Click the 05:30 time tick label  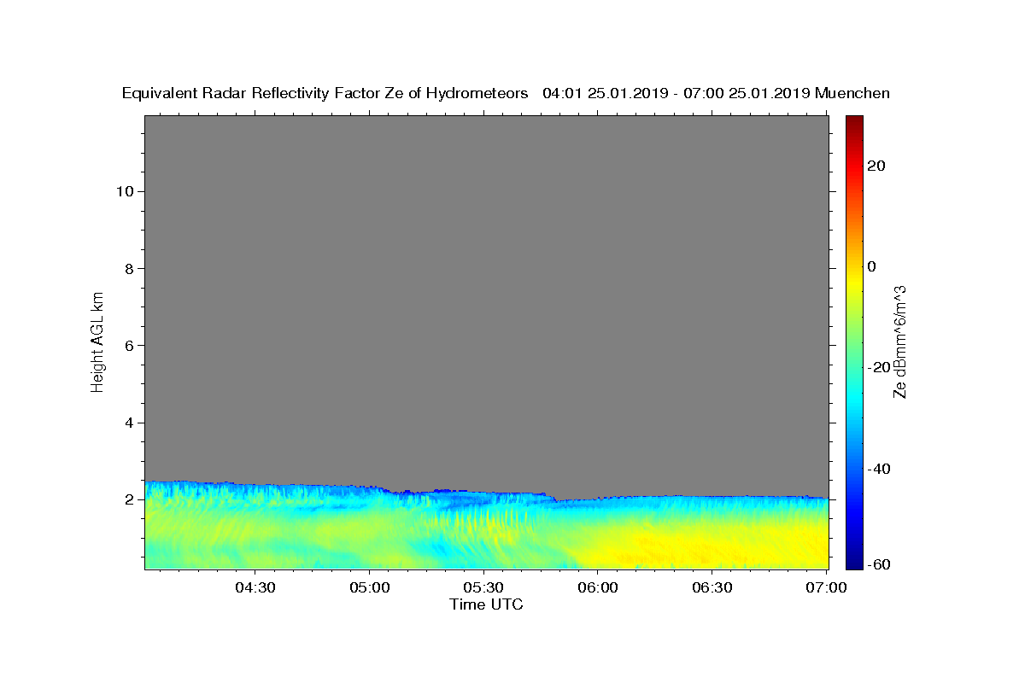(x=483, y=587)
